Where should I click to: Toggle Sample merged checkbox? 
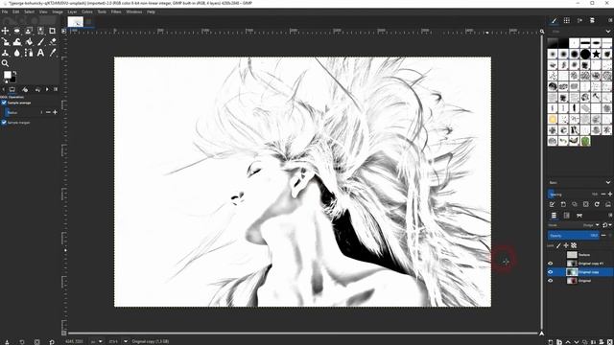pos(4,123)
